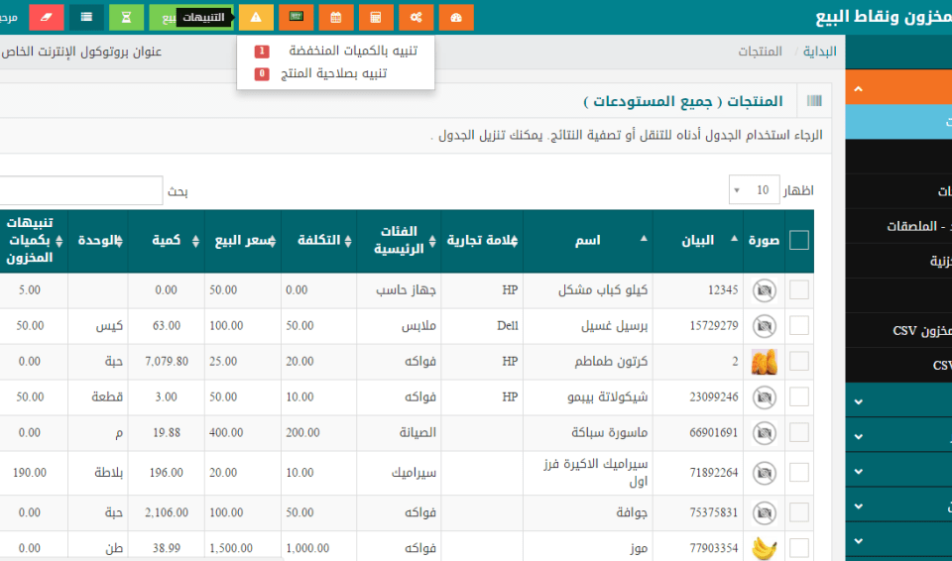Go to البداية breadcrumb link
The image size is (952, 561).
point(819,52)
